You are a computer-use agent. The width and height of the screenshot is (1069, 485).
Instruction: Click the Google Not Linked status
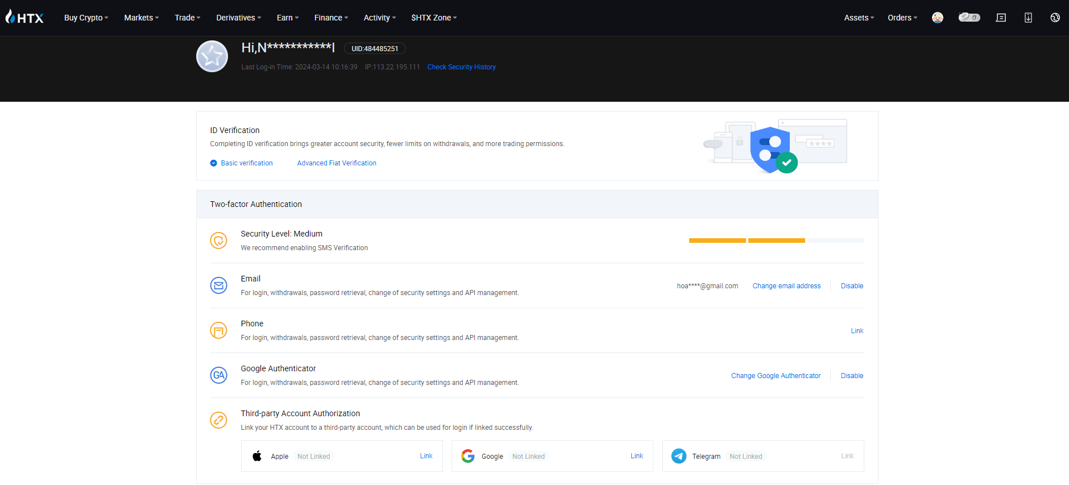pyautogui.click(x=528, y=457)
